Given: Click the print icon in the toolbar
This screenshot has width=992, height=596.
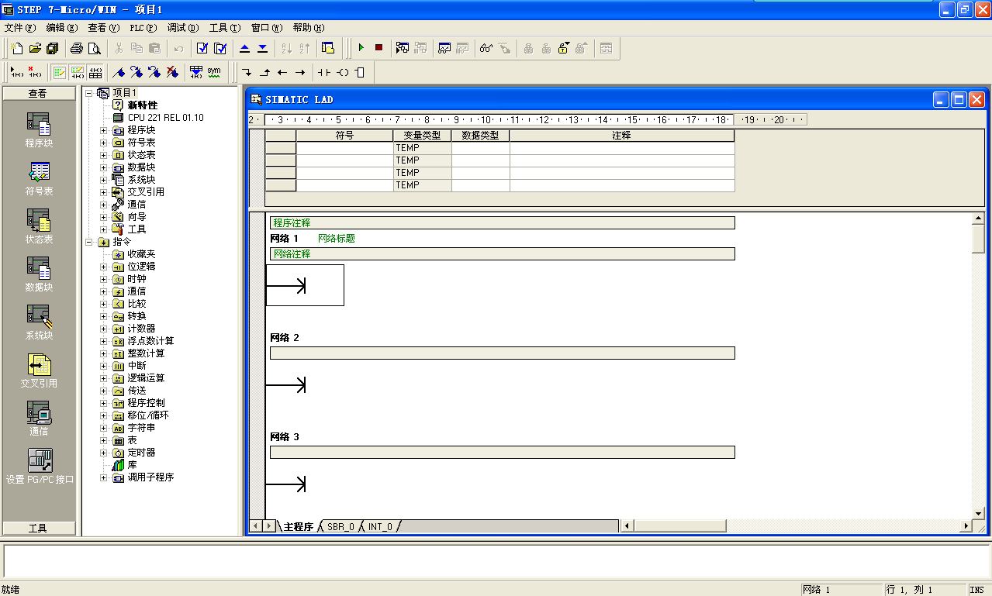Looking at the screenshot, I should coord(77,48).
